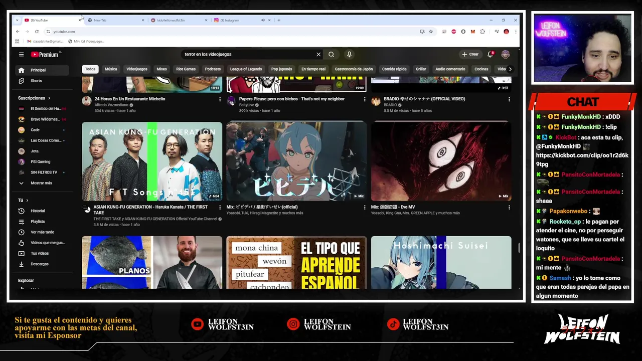Click the YouTube Premium logo
The height and width of the screenshot is (361, 642).
[45, 54]
